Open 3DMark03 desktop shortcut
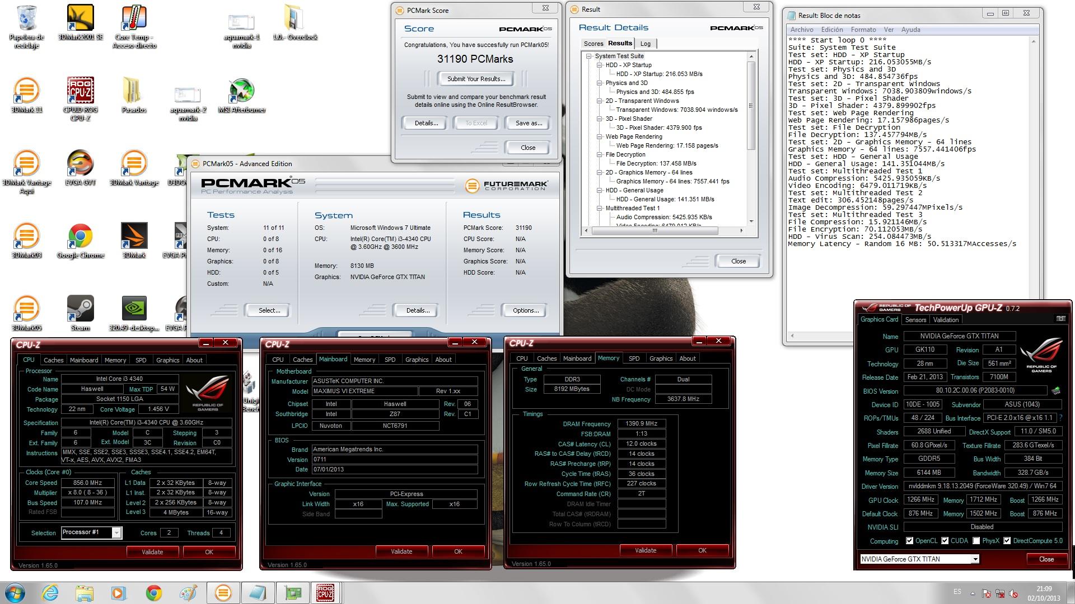 (x=26, y=240)
